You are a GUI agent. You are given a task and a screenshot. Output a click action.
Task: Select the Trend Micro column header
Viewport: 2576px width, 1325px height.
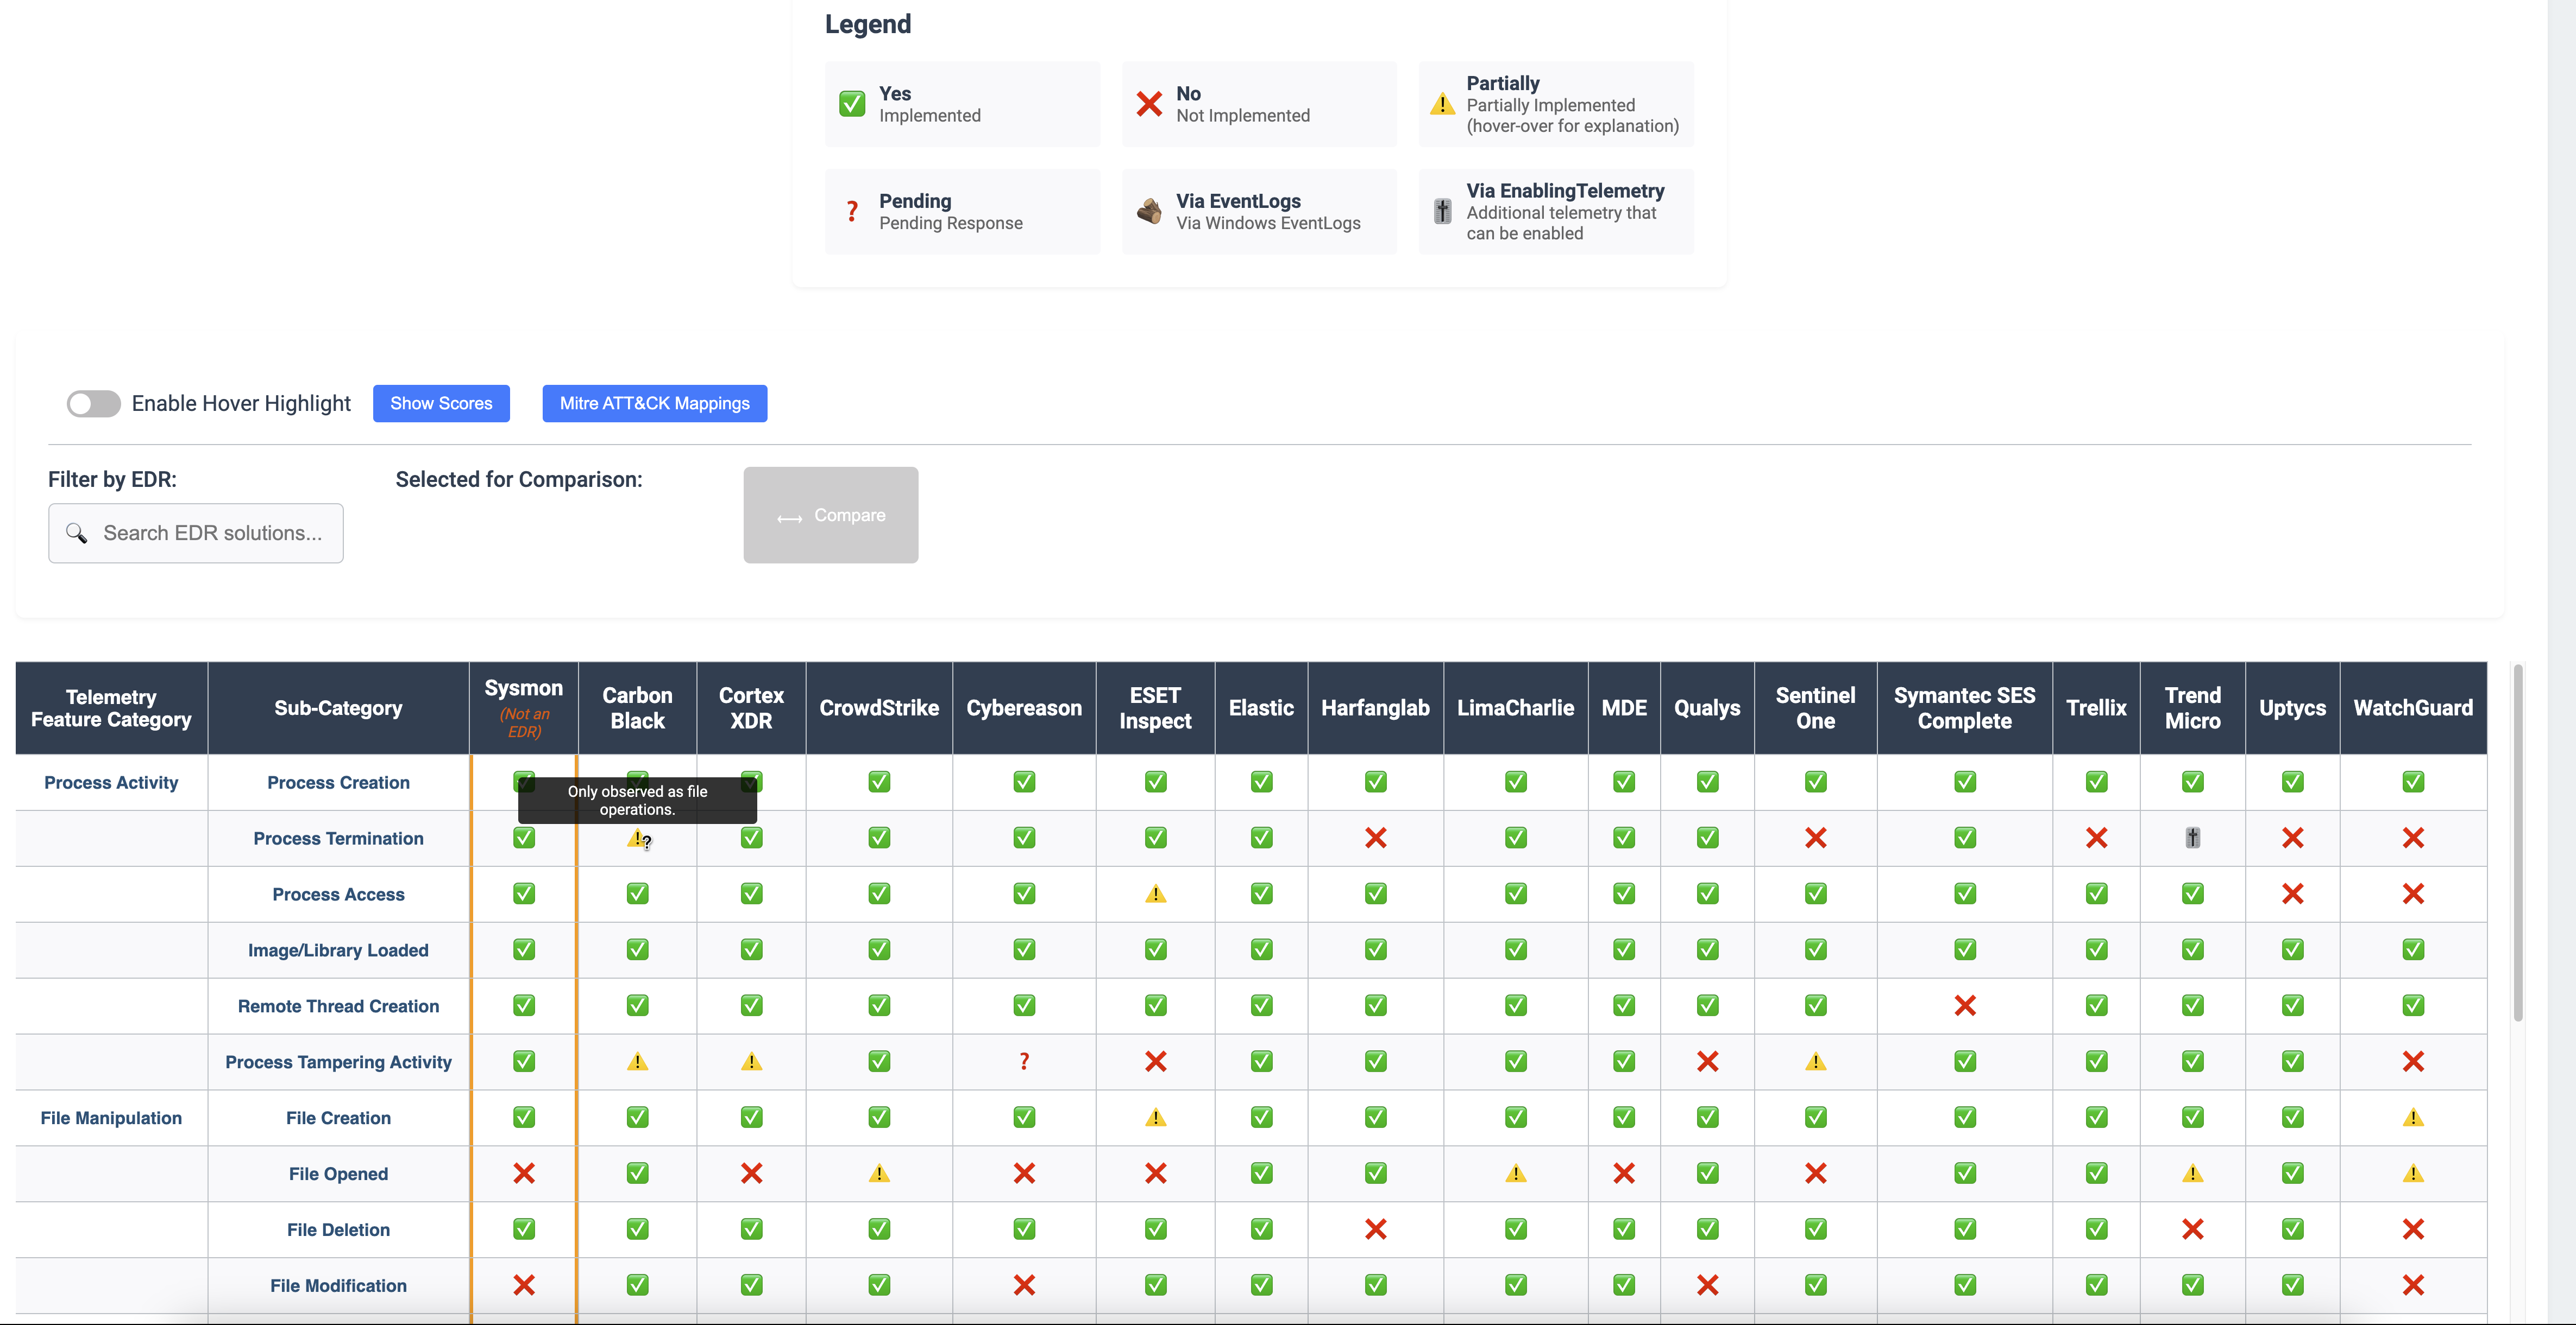point(2192,707)
